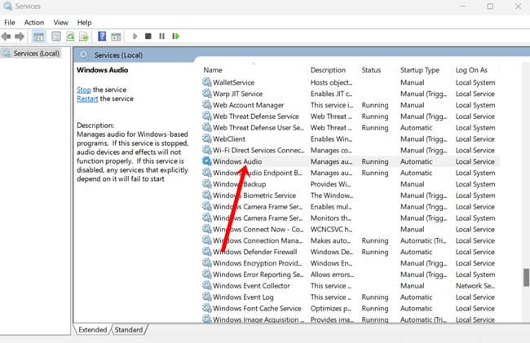Select Services (Local) in the left tree
Viewport: 530px width, 343px height.
click(x=36, y=54)
